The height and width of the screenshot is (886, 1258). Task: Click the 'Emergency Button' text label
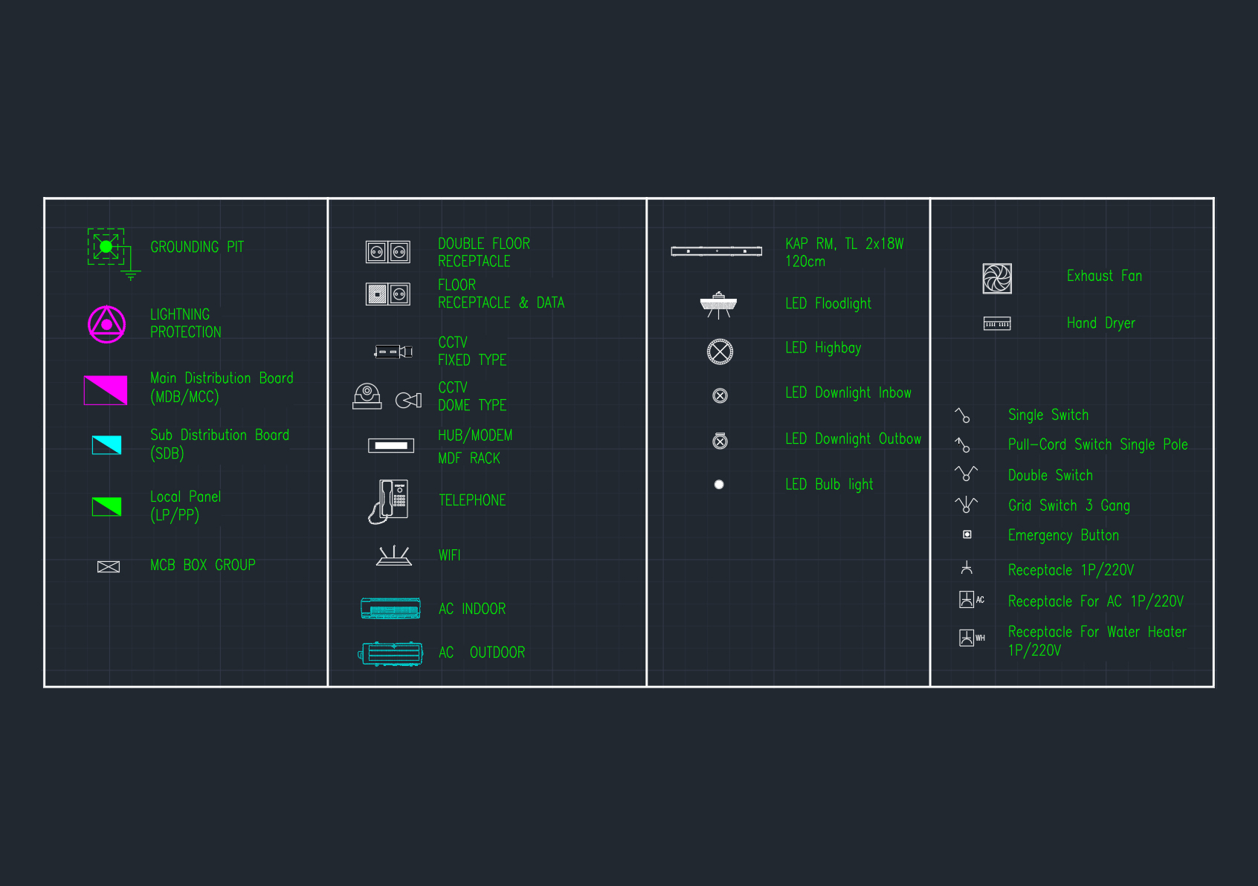click(x=1062, y=536)
